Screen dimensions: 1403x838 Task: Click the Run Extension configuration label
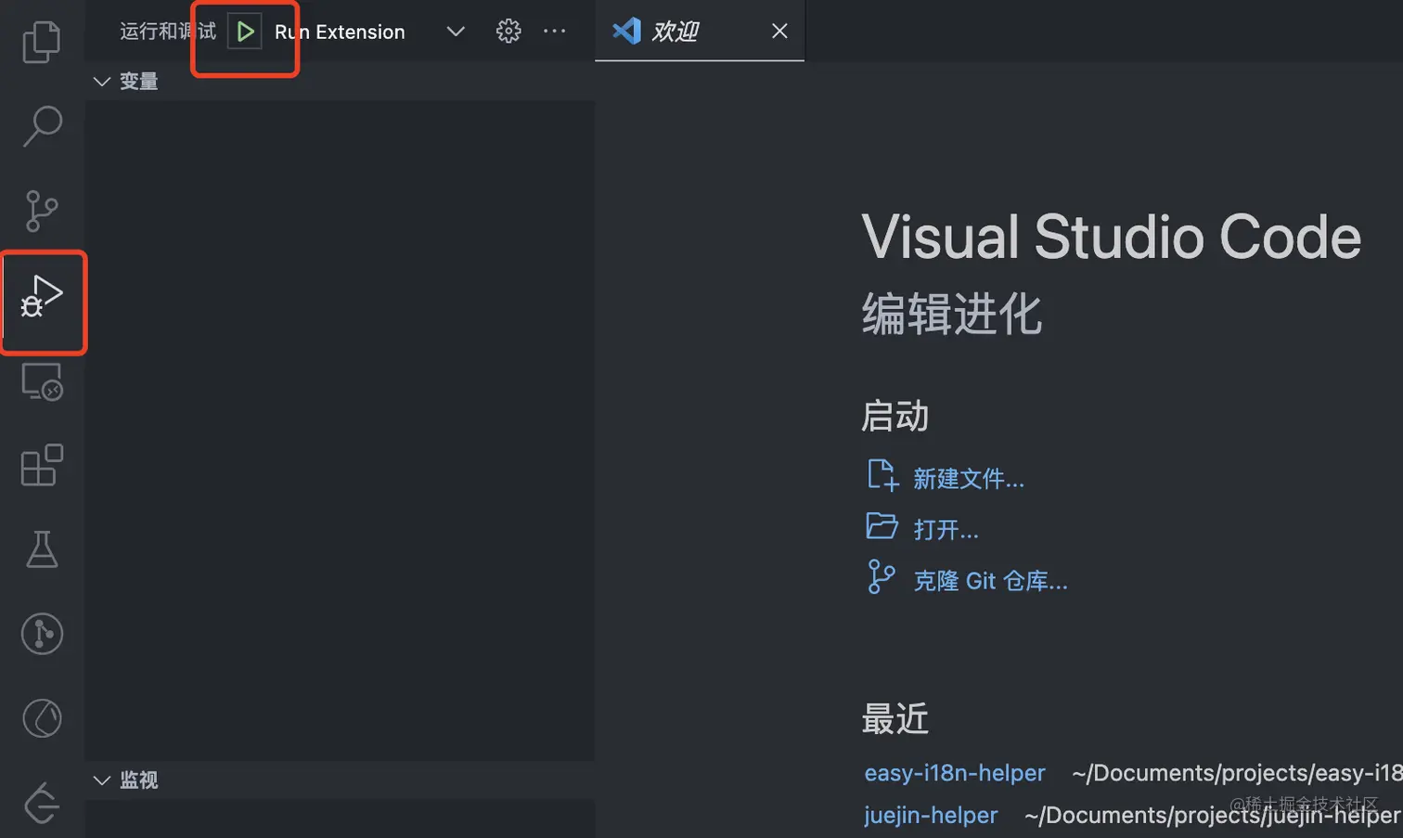(340, 32)
